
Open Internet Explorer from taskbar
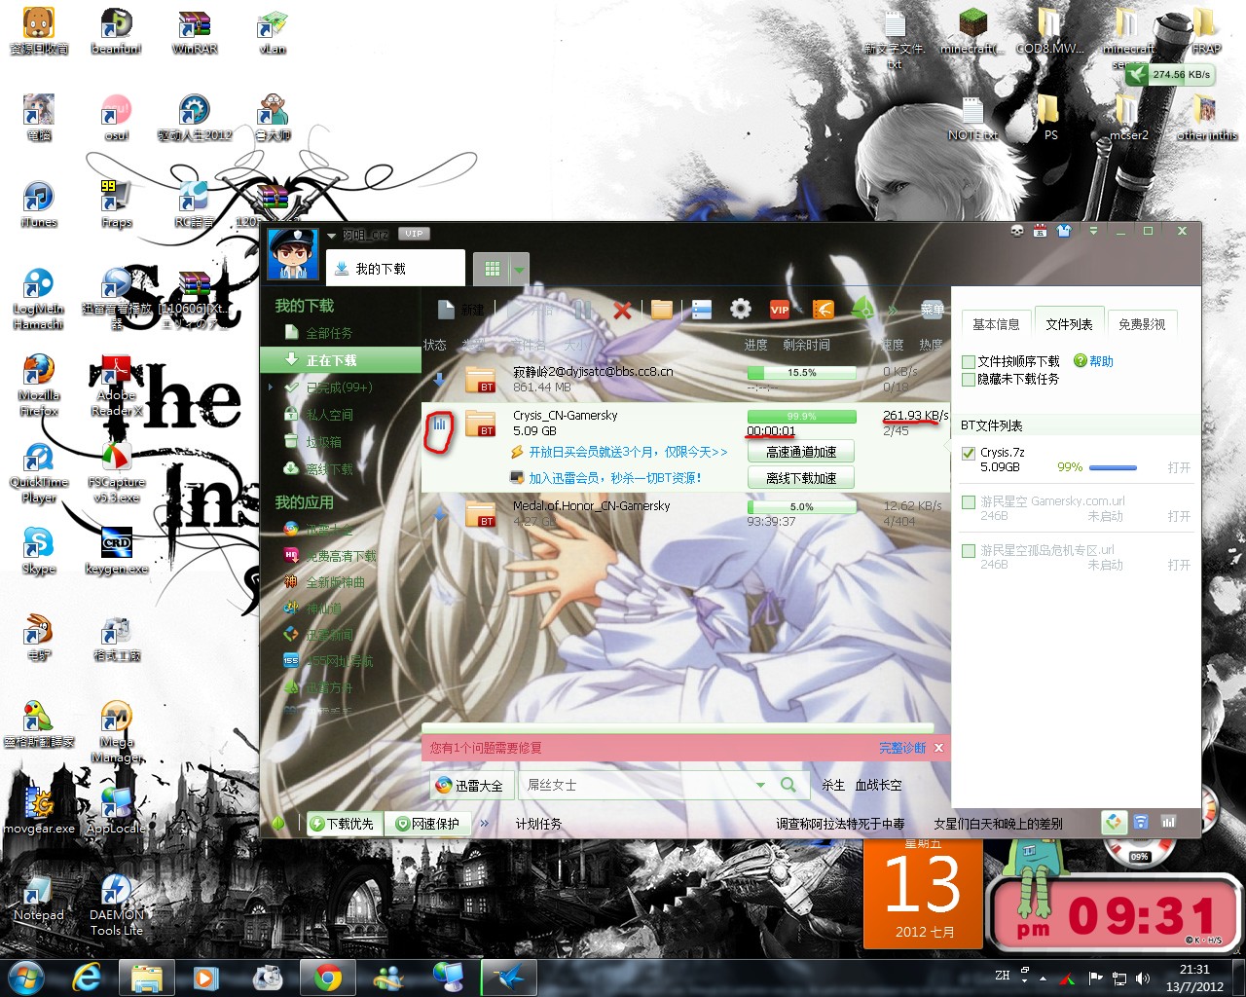tap(88, 977)
